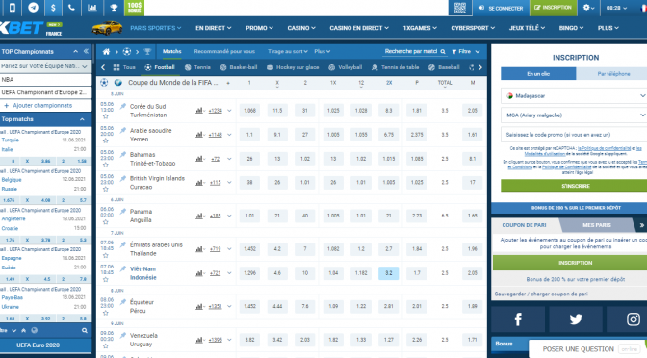Favorite the Émirats arabes unis match star
Image resolution: width=647 pixels, height=358 pixels.
coord(106,255)
